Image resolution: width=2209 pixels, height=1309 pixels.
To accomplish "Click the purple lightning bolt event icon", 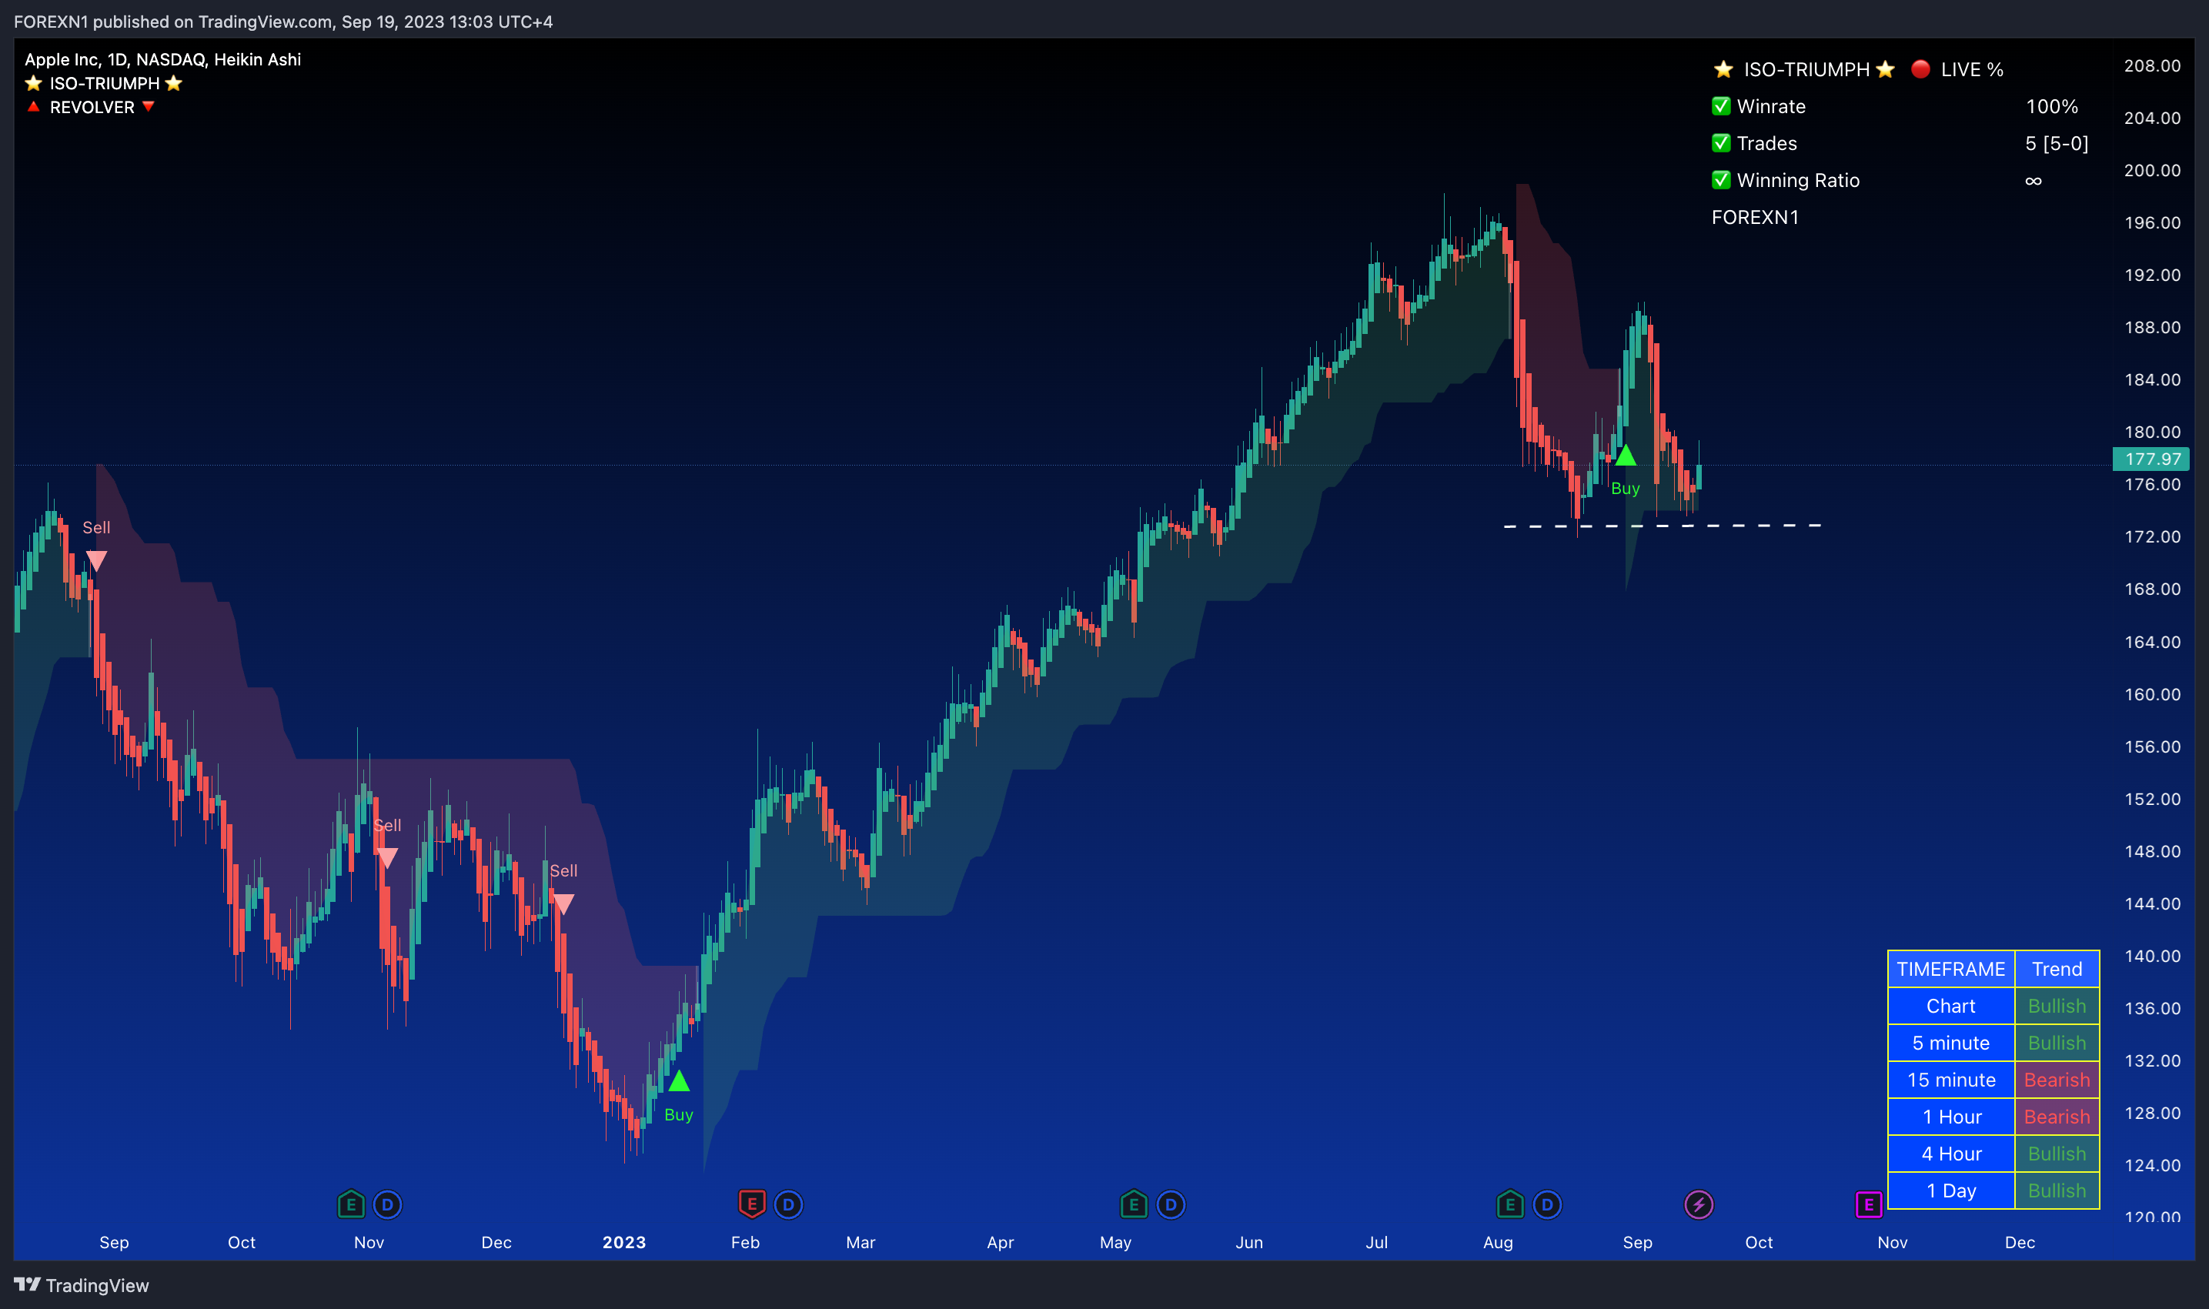I will (x=1699, y=1204).
